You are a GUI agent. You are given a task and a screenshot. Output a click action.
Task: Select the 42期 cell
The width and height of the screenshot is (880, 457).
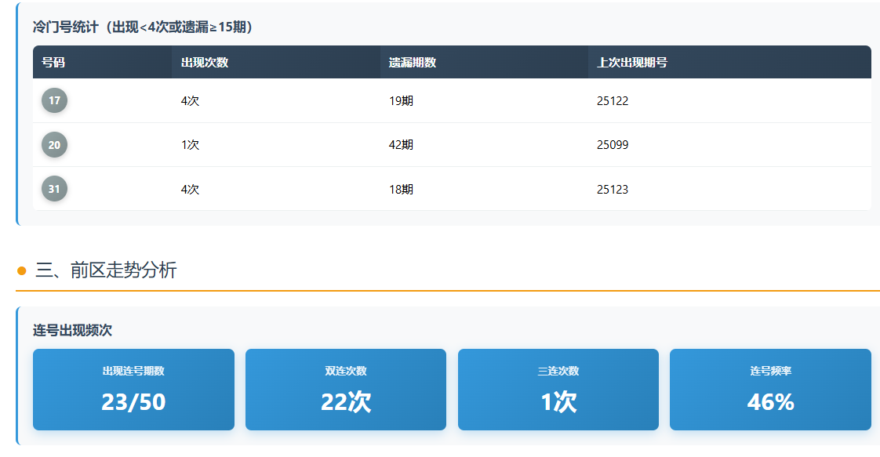[484, 145]
